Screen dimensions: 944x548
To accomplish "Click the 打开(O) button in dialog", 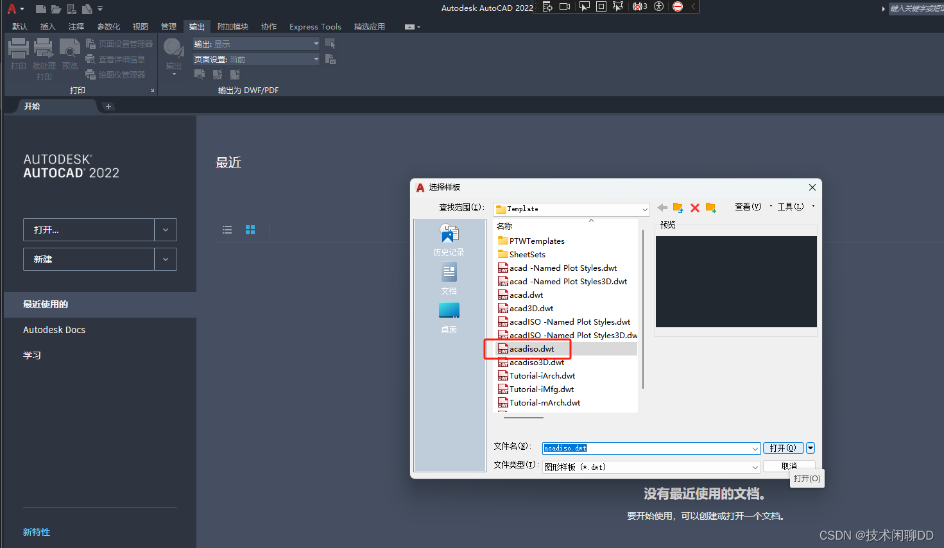I will [783, 448].
